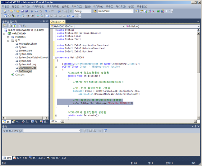Open the View Class Diagram icon
This screenshot has height=166, width=202.
point(24,26)
